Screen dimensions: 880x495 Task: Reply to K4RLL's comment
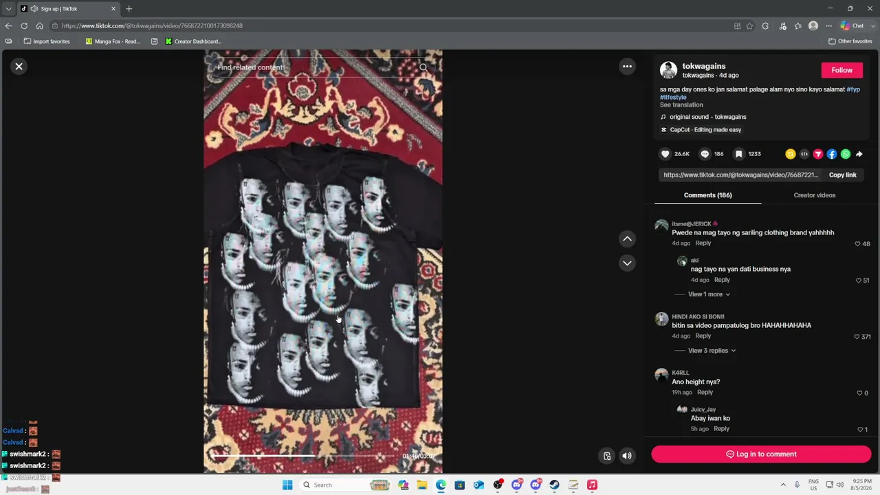(x=705, y=392)
